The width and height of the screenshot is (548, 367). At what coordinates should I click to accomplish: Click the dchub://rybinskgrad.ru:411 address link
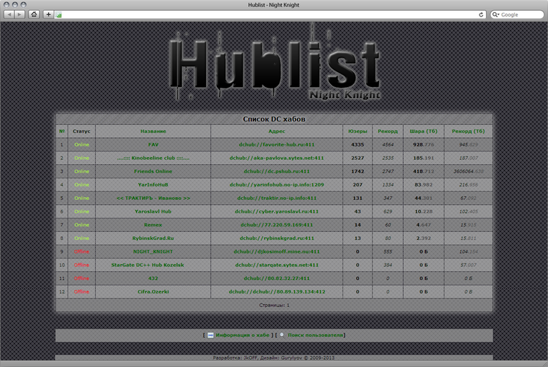coord(277,238)
